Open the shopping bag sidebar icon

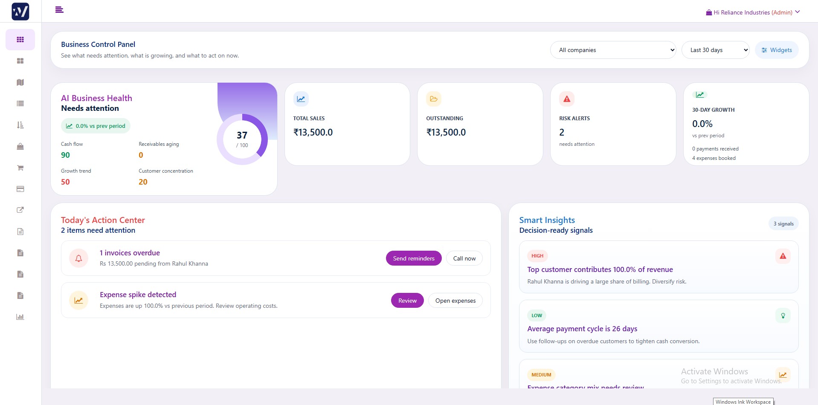pyautogui.click(x=20, y=146)
